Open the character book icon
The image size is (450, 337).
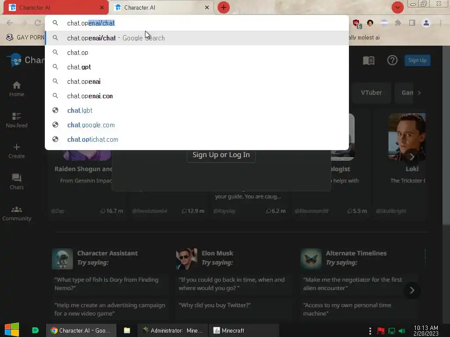[369, 61]
